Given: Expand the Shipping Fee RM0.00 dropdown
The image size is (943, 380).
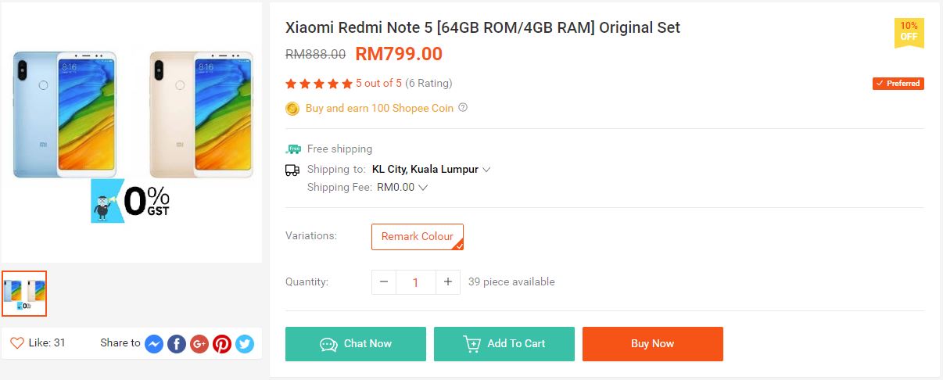Looking at the screenshot, I should pos(423,188).
